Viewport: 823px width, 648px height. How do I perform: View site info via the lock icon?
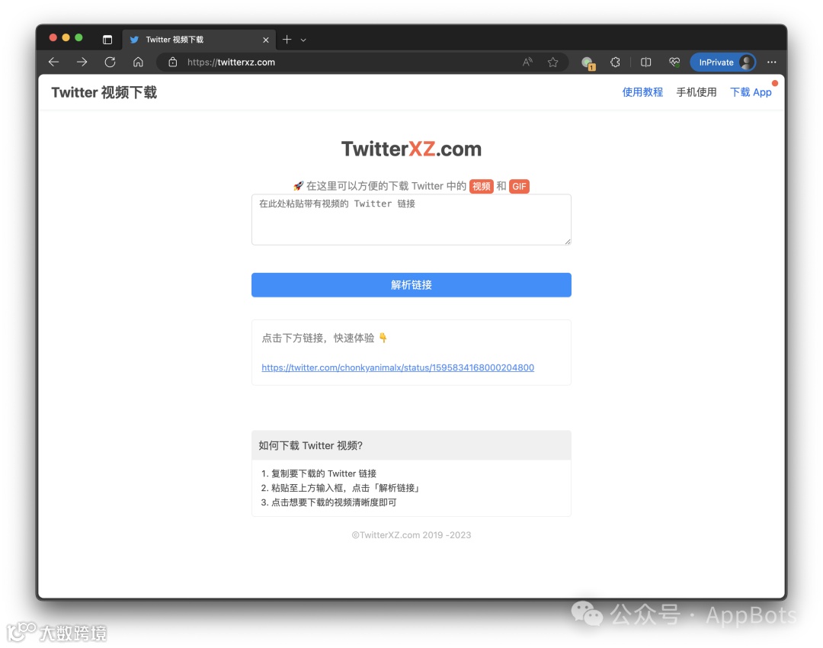(173, 62)
